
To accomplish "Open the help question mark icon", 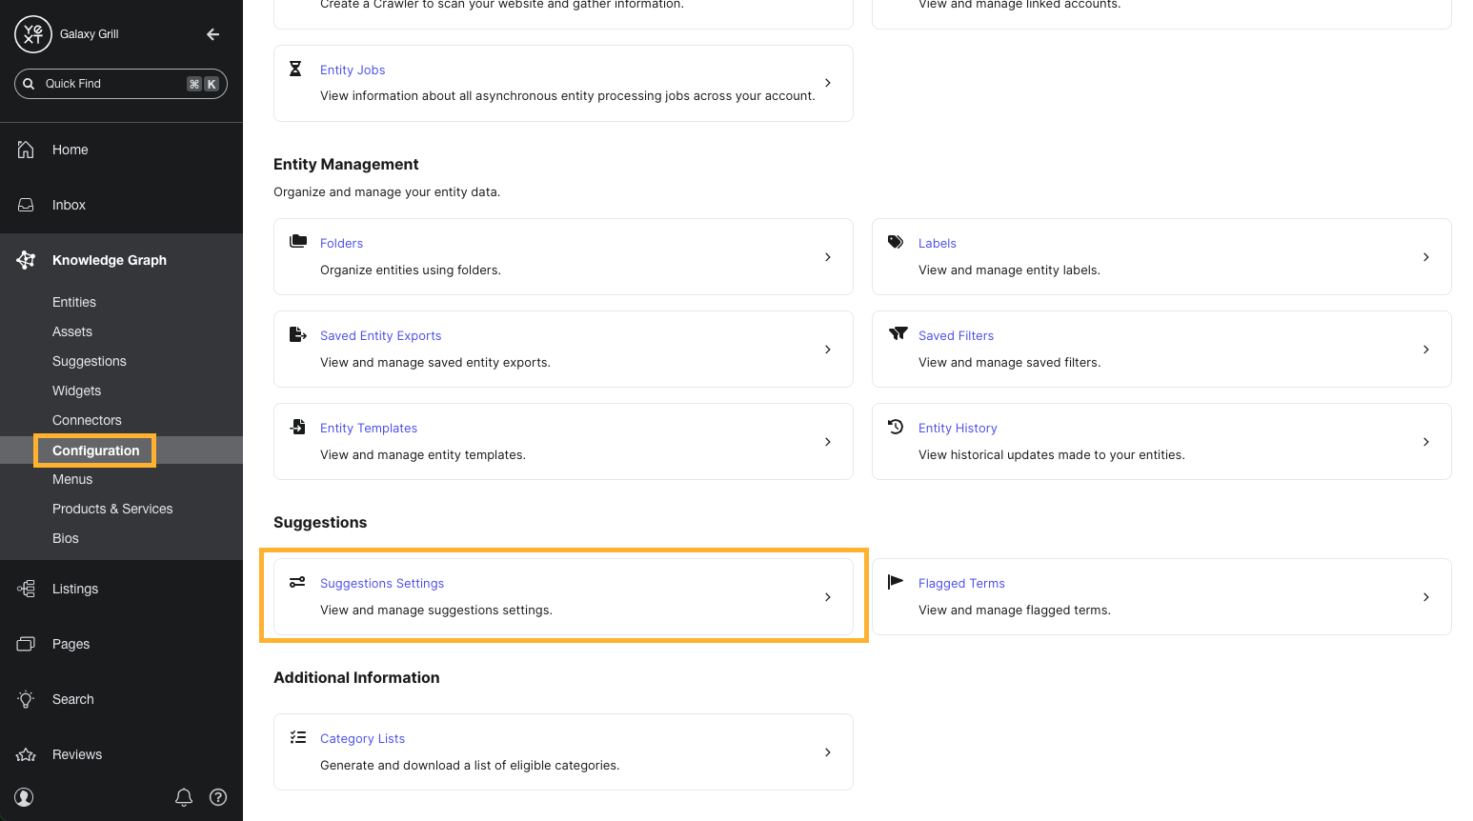I will pos(218,797).
